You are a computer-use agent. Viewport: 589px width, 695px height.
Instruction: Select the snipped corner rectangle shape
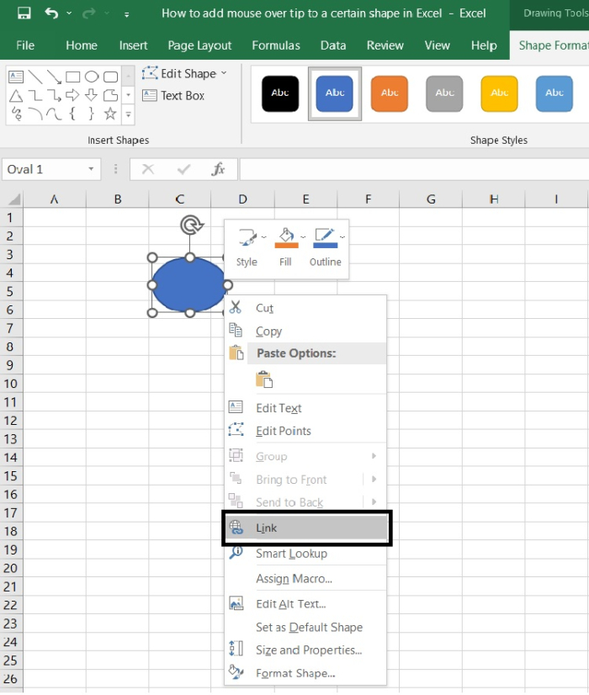click(110, 95)
